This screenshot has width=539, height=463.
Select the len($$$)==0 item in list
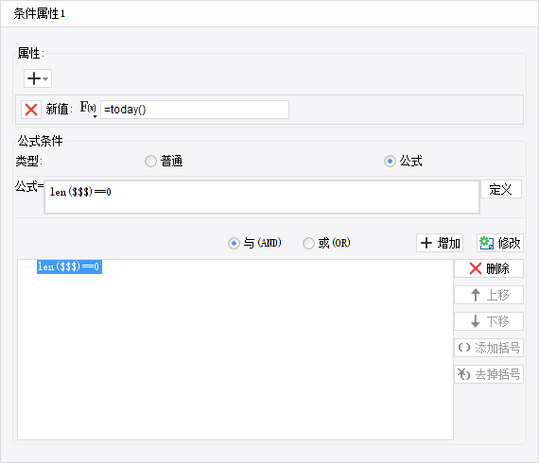click(69, 266)
